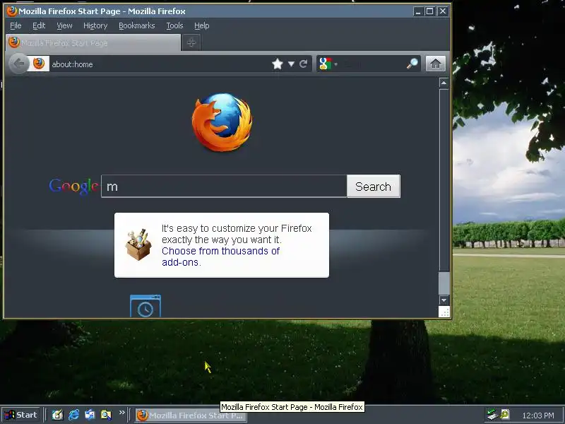
Task: Click Show Desktop quick launch icon
Action: [57, 415]
